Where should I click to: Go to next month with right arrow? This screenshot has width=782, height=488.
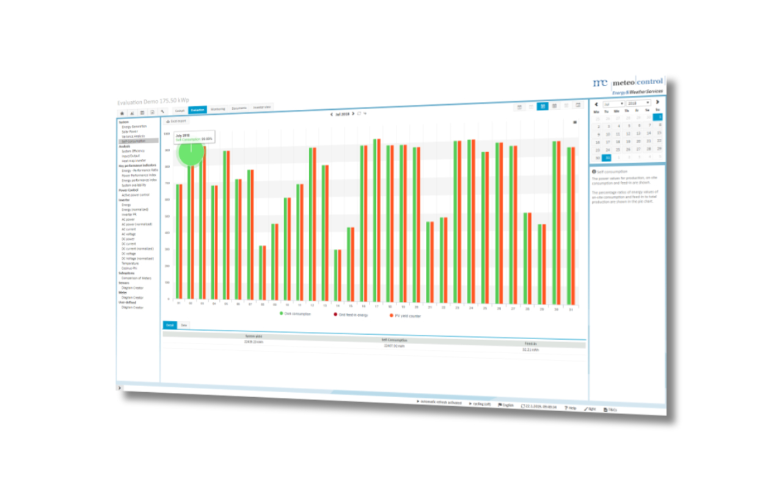pyautogui.click(x=353, y=114)
